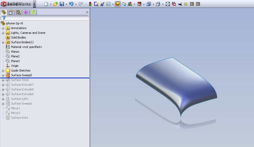Select the Origin item
Viewport: 254px width, 147px height.
tap(14, 66)
